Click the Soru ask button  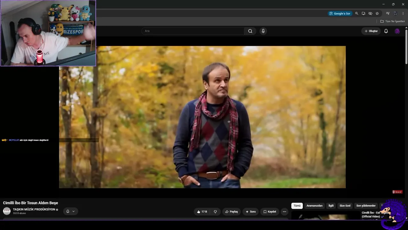pyautogui.click(x=251, y=211)
